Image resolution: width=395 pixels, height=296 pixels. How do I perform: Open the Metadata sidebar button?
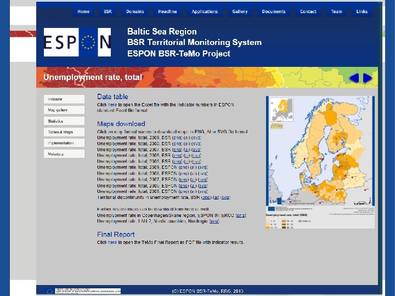(64, 154)
